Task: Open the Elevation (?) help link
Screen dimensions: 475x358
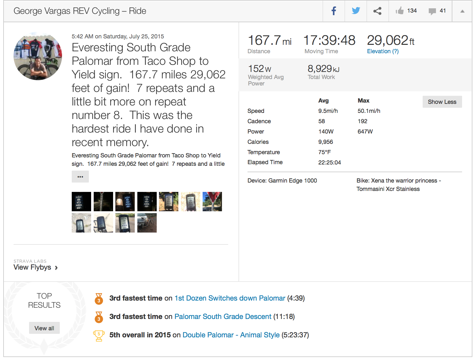Action: 383,51
